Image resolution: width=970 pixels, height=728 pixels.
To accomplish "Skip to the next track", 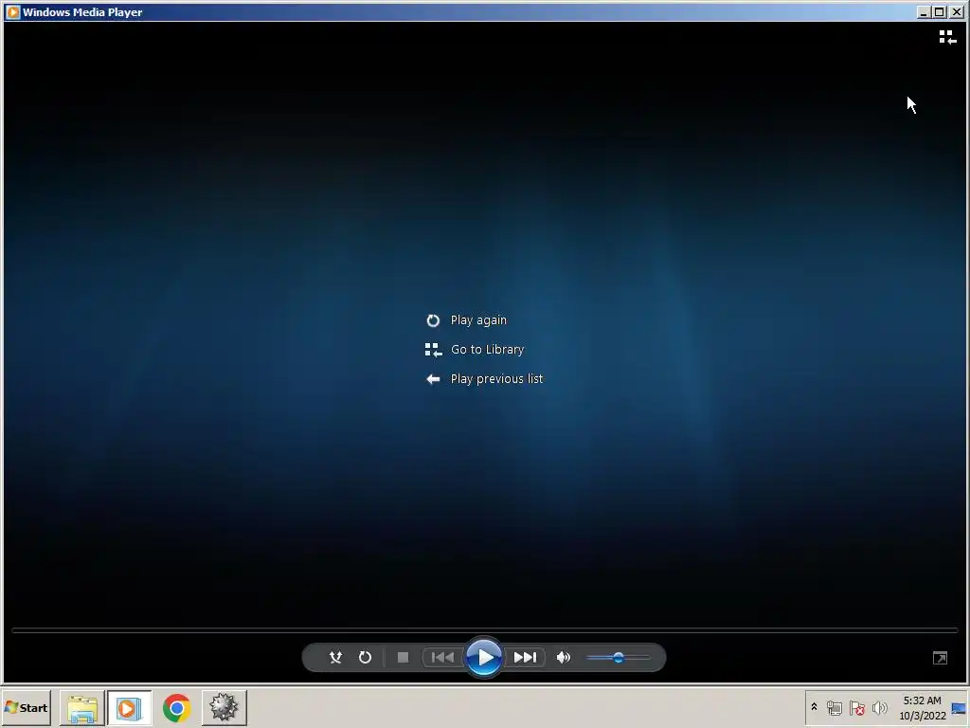I will coord(525,658).
